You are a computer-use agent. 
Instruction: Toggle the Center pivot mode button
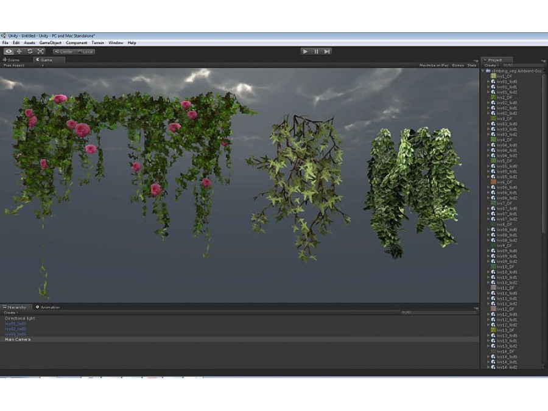(63, 52)
